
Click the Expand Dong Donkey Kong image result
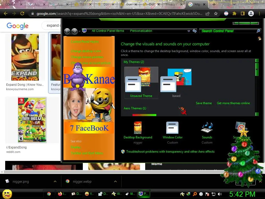25,57
